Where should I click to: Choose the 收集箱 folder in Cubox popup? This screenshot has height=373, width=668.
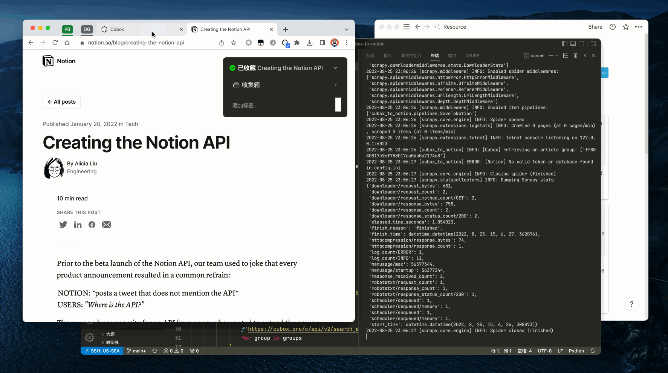coord(285,85)
